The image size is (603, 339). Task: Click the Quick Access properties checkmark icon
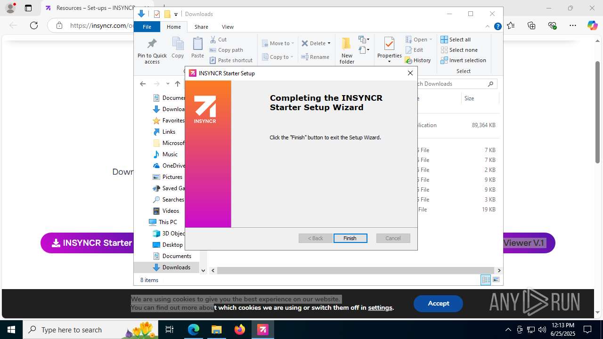coord(157,14)
